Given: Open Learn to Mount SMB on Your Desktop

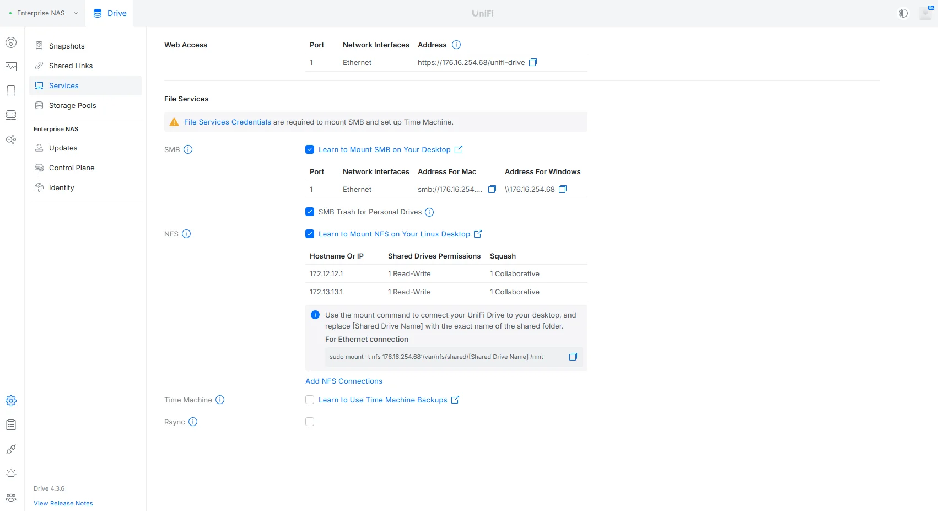Looking at the screenshot, I should (x=390, y=149).
